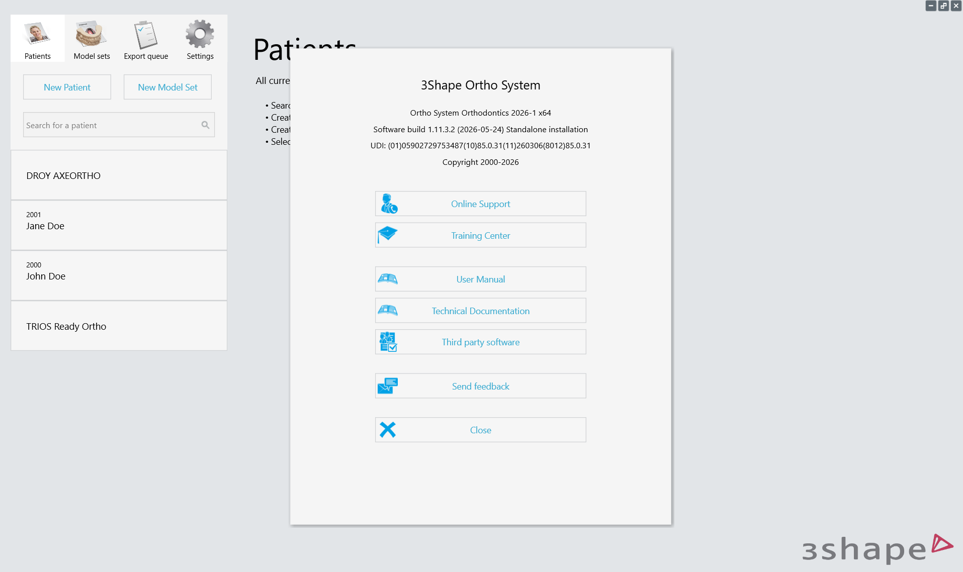Open the Patients tab icon
This screenshot has height=572, width=963.
click(37, 34)
